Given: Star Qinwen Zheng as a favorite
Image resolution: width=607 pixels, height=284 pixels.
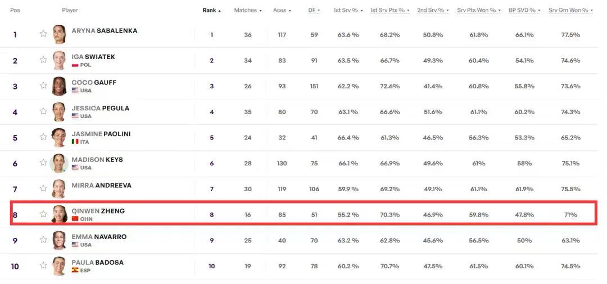Looking at the screenshot, I should (43, 214).
